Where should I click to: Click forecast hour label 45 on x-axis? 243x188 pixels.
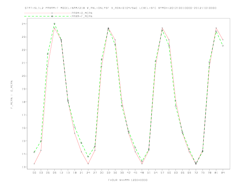pos(135,173)
